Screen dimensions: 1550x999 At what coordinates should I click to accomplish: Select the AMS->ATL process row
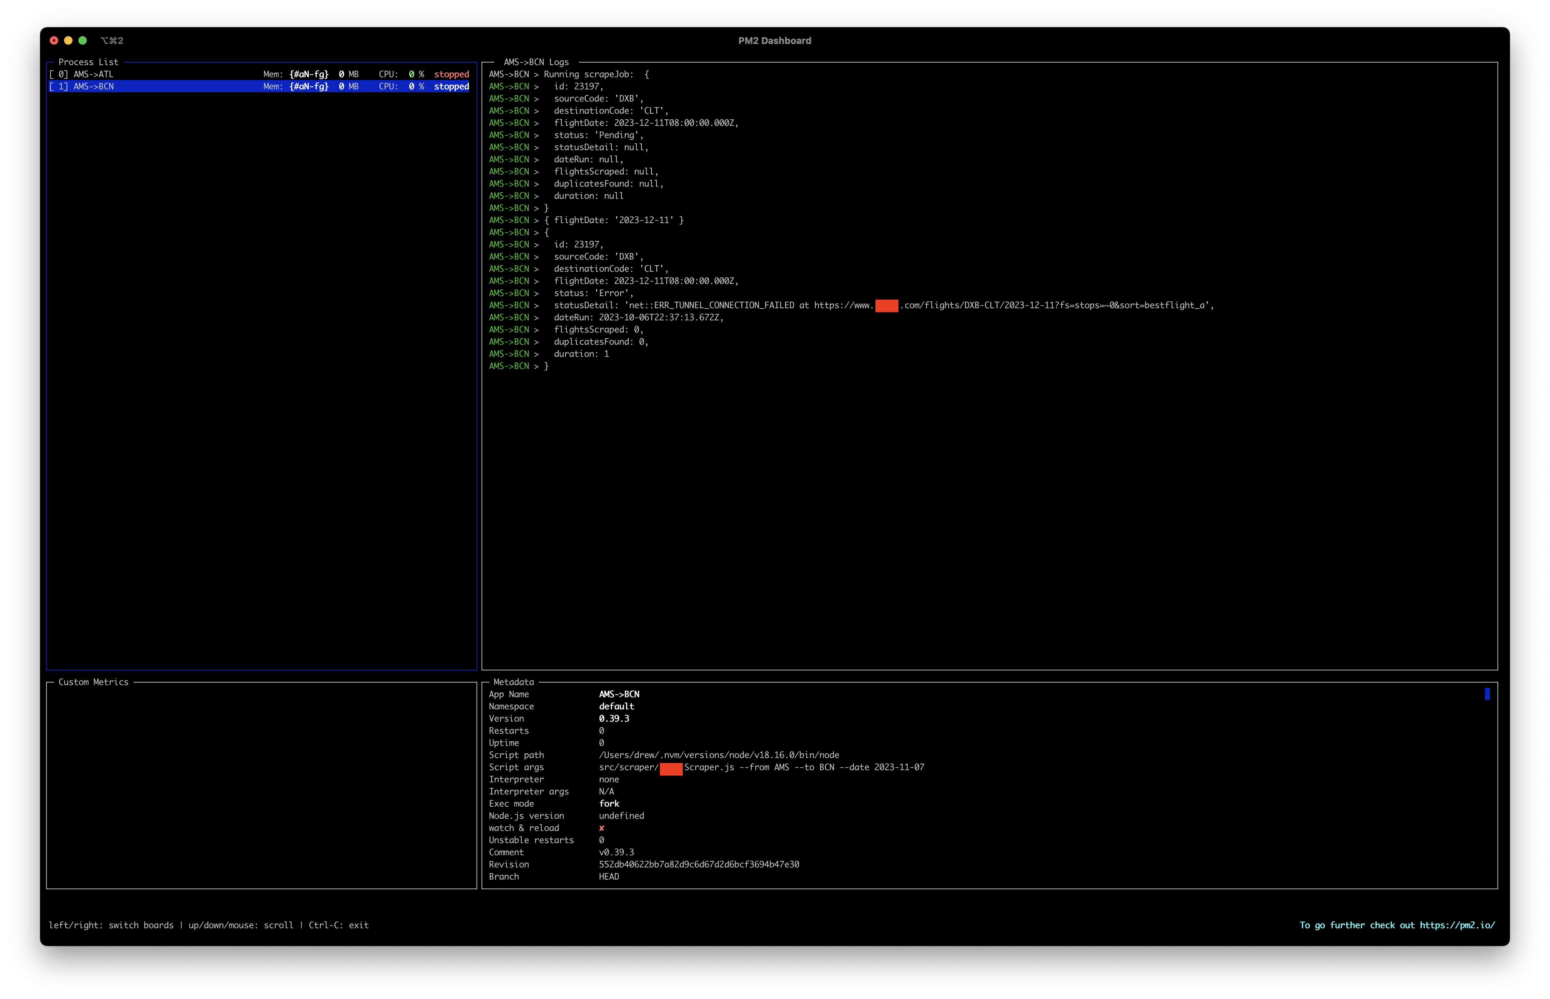pos(93,74)
